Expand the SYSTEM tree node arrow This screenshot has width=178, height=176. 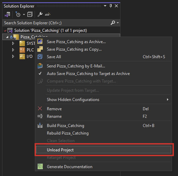[13, 43]
